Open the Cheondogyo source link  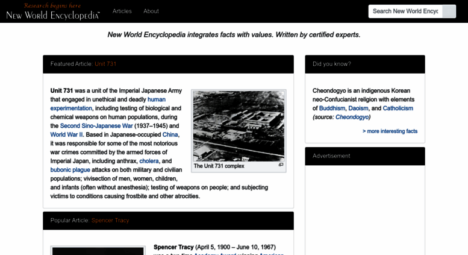point(352,117)
